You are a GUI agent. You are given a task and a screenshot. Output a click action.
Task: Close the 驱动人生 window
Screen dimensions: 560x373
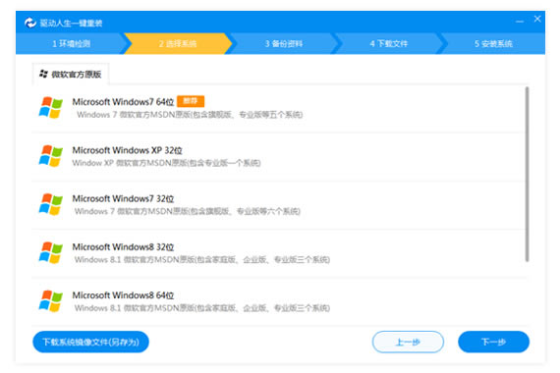tap(537, 19)
